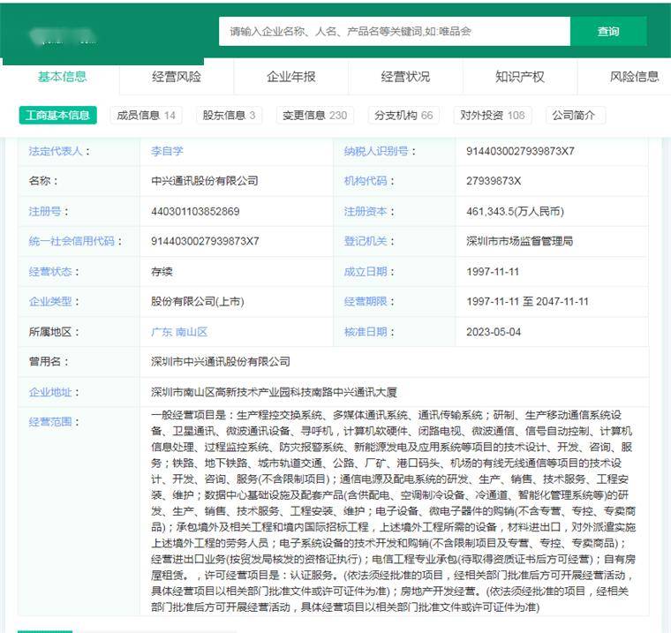Click registration authority 深圳市市场监督管理局
This screenshot has height=633, width=671.
pos(519,241)
